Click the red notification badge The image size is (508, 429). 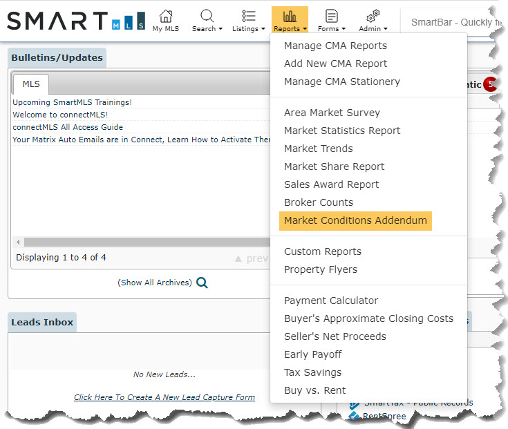[490, 84]
